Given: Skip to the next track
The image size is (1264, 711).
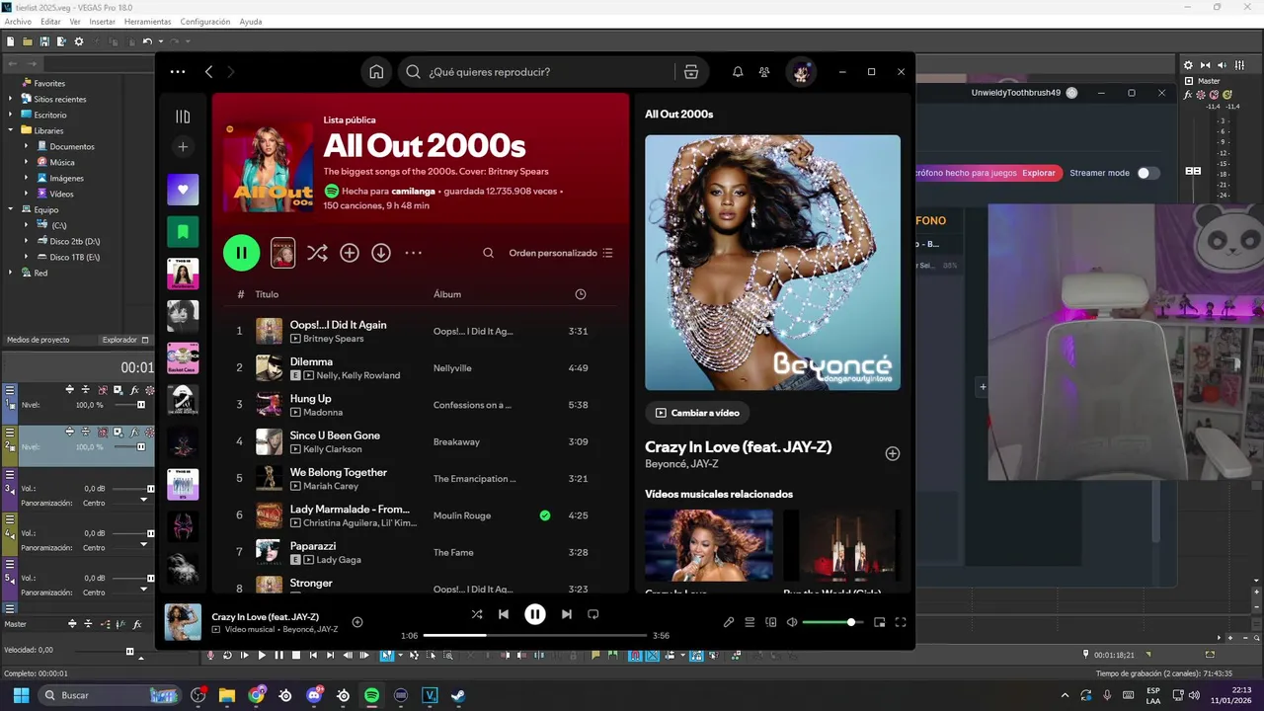Looking at the screenshot, I should pyautogui.click(x=567, y=614).
